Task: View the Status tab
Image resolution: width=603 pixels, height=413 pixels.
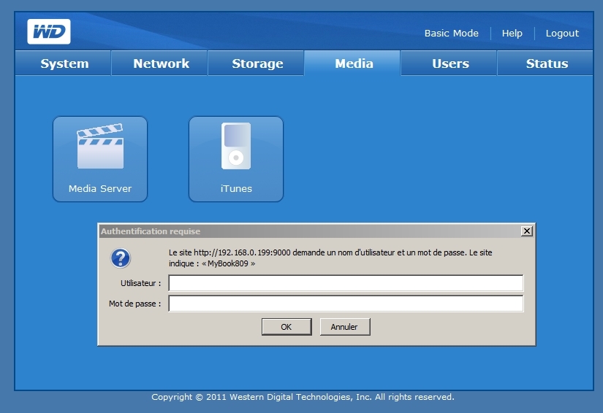Action: point(545,63)
